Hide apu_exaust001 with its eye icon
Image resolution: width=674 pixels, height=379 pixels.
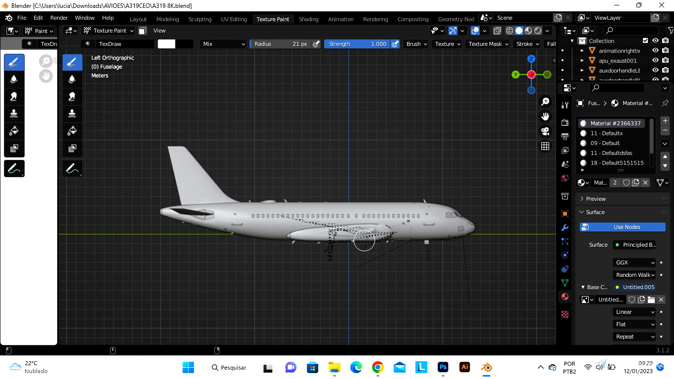655,61
